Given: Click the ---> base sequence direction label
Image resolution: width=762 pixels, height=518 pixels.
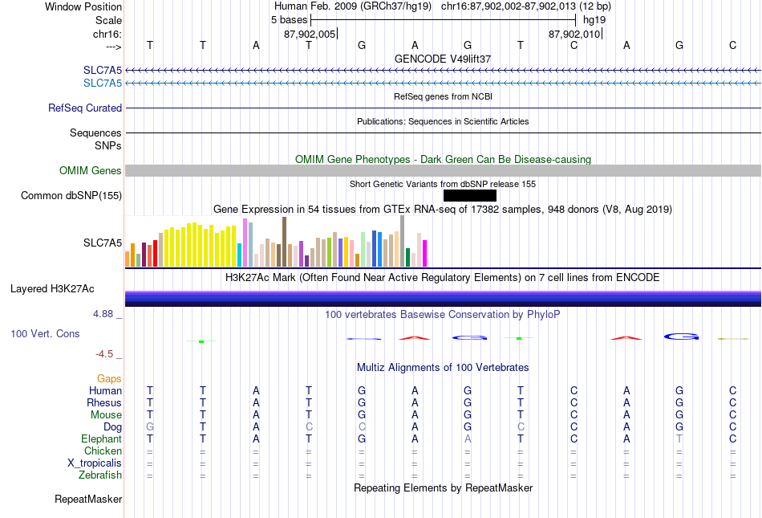Looking at the screenshot, I should point(113,47).
